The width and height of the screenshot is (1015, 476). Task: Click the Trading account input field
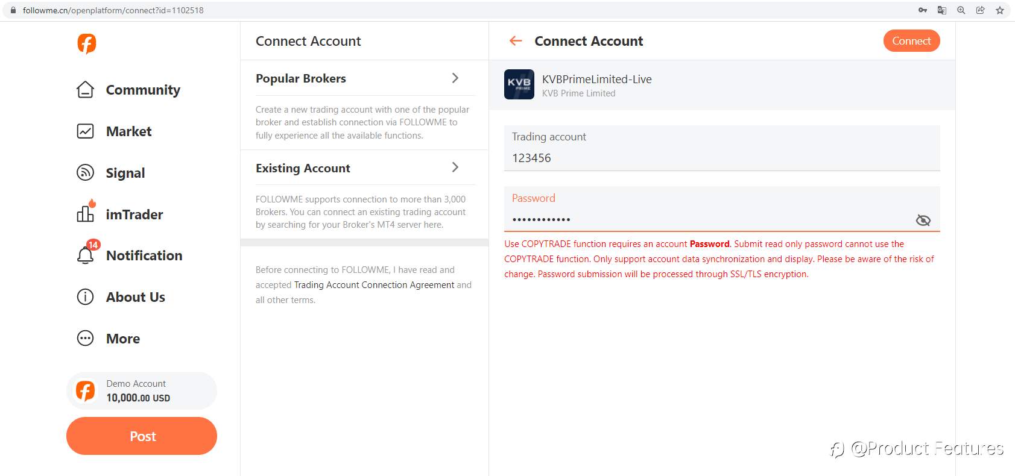722,148
